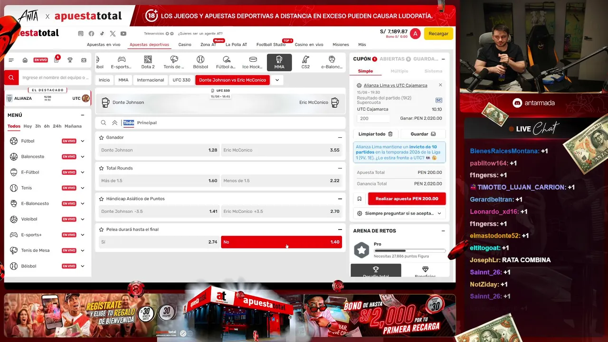Screen dimensions: 608x342
Task: Toggle the 'Sí 2.74' odds selection
Action: [x=159, y=242]
